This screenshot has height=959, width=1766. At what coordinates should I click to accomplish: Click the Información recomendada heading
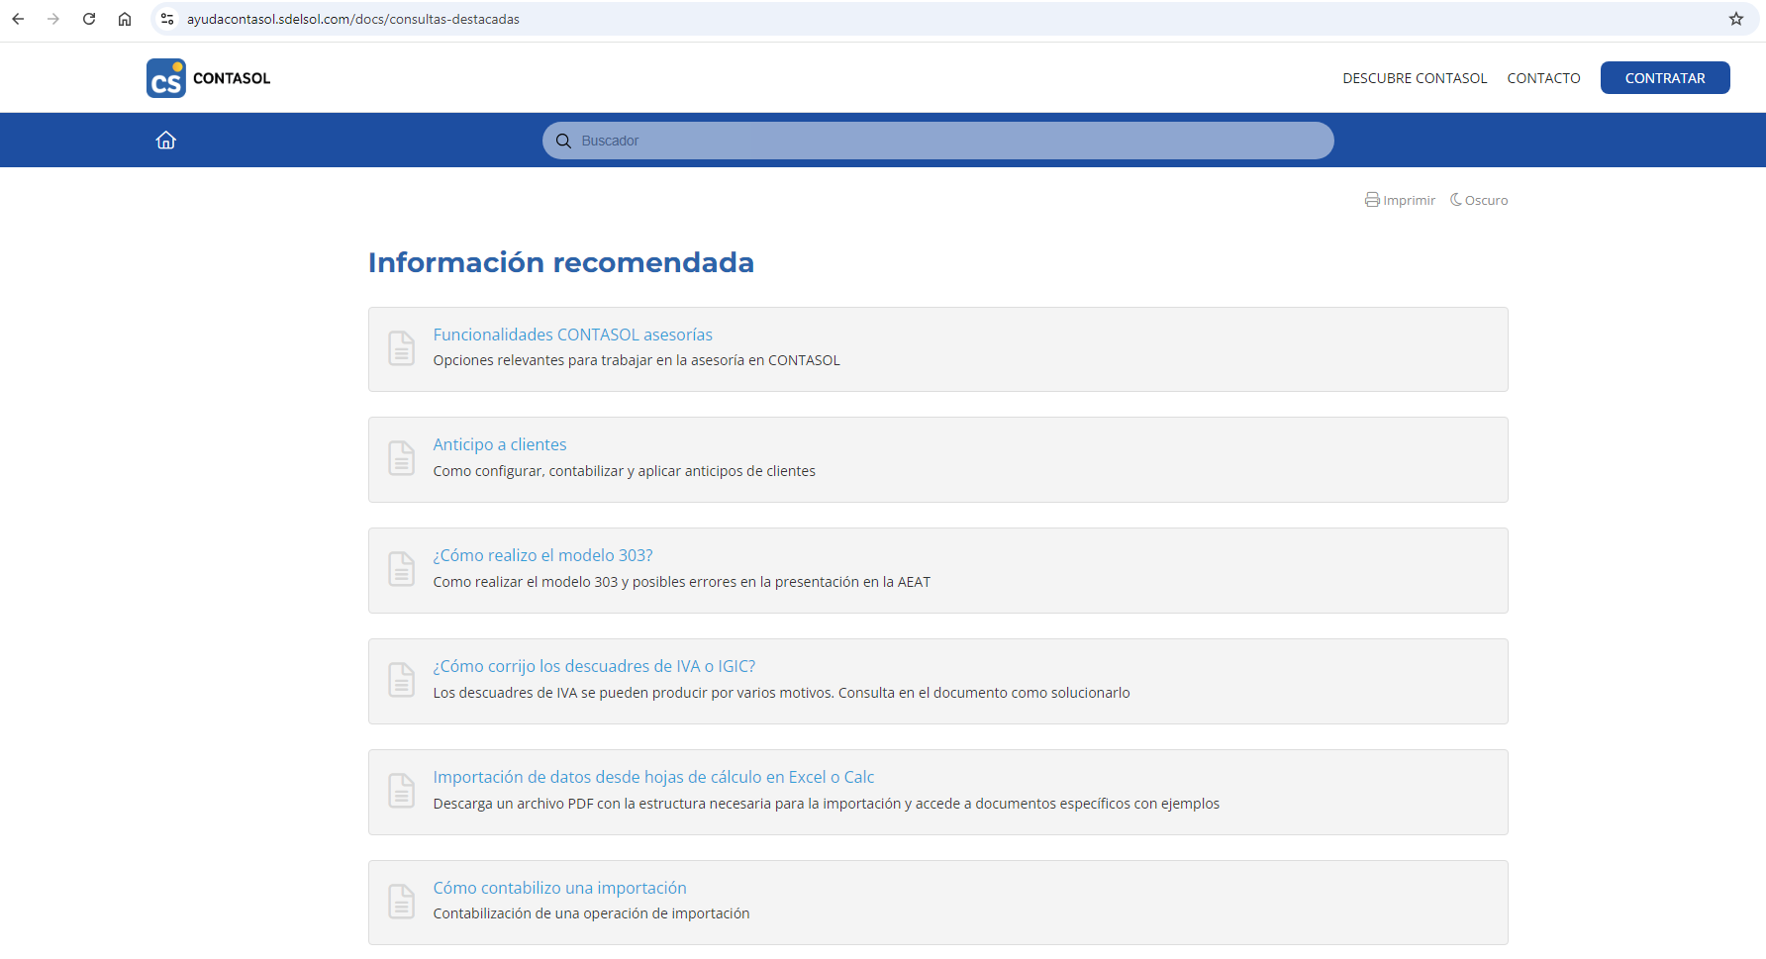pos(561,262)
